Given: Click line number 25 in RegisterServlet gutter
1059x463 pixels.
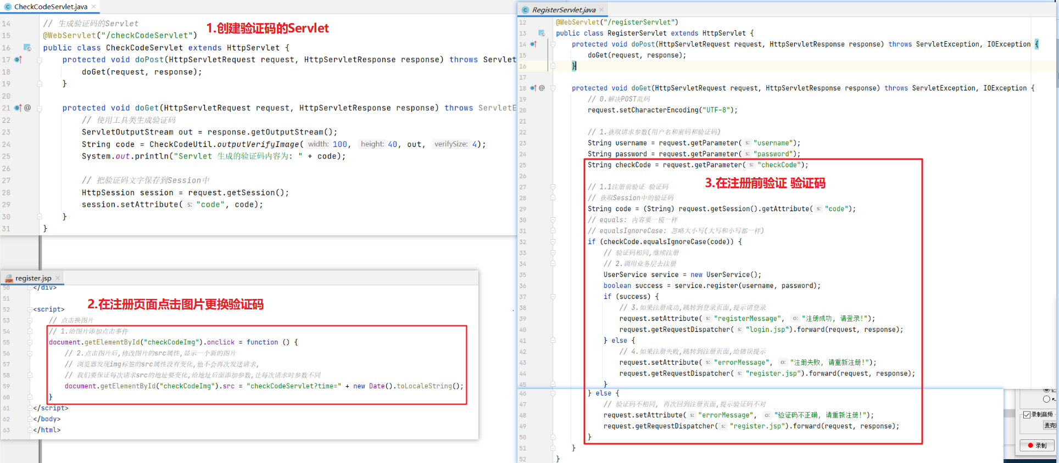Looking at the screenshot, I should pyautogui.click(x=522, y=165).
